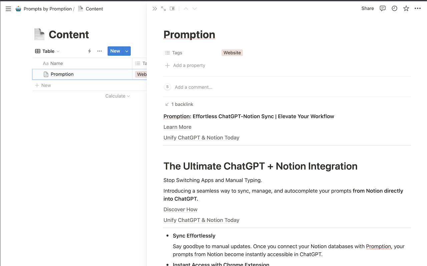Open automations lightning bolt icon
Image resolution: width=427 pixels, height=266 pixels.
coord(89,51)
